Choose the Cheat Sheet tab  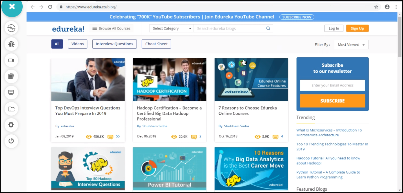click(156, 44)
